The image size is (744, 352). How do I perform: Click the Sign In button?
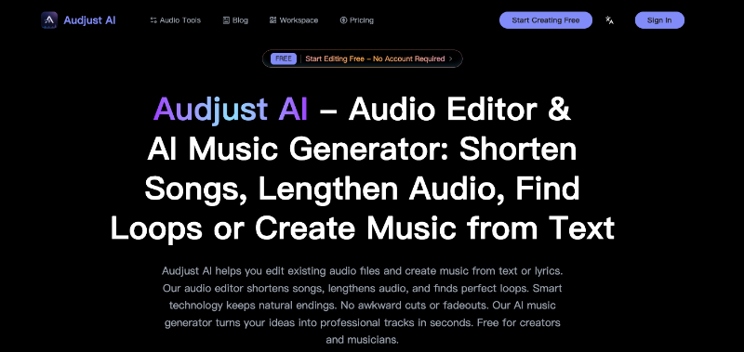[659, 20]
